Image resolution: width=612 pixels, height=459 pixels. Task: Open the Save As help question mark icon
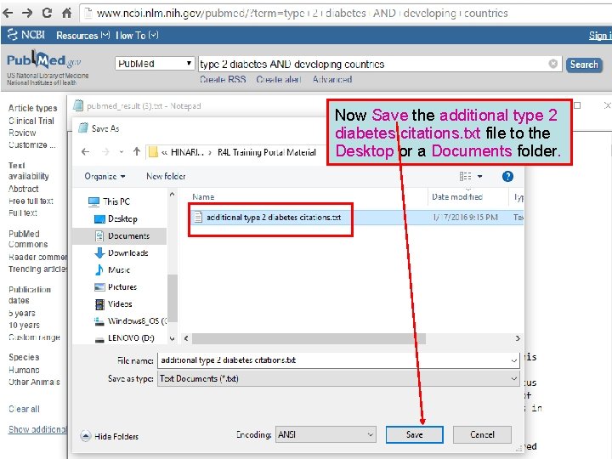click(x=507, y=177)
